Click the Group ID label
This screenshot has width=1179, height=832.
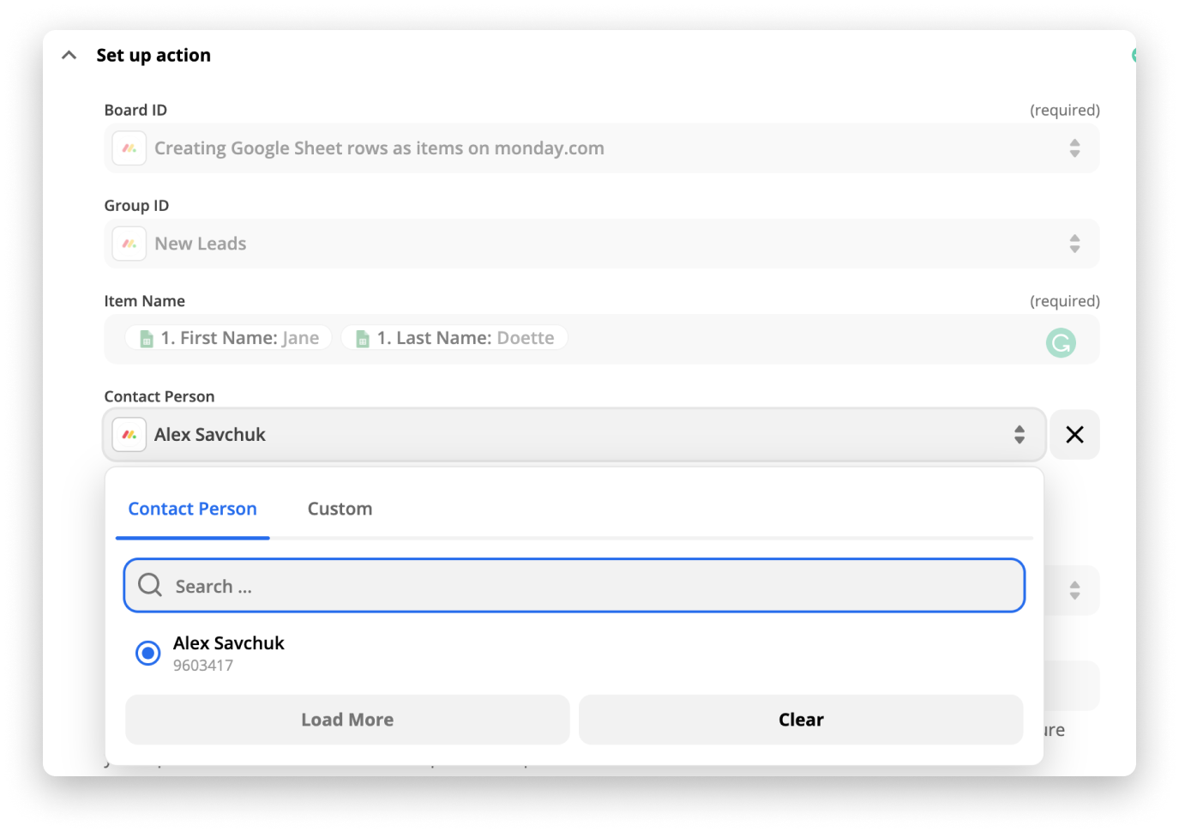pyautogui.click(x=136, y=206)
